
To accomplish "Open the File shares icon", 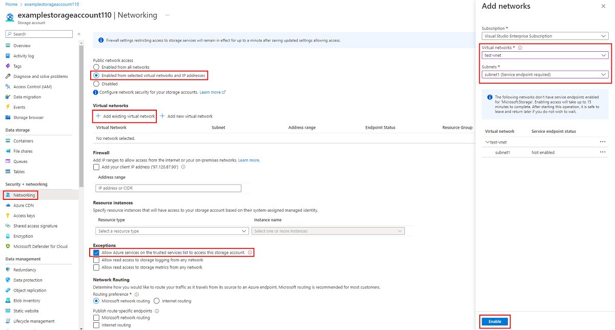I will point(8,151).
